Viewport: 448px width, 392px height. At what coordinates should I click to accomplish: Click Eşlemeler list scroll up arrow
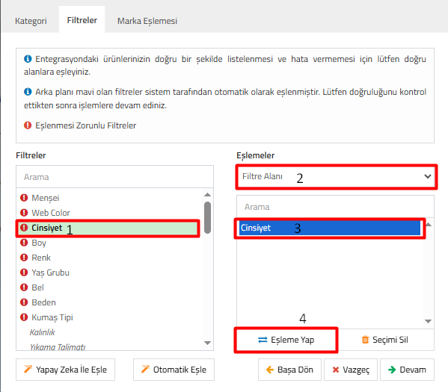click(x=428, y=225)
